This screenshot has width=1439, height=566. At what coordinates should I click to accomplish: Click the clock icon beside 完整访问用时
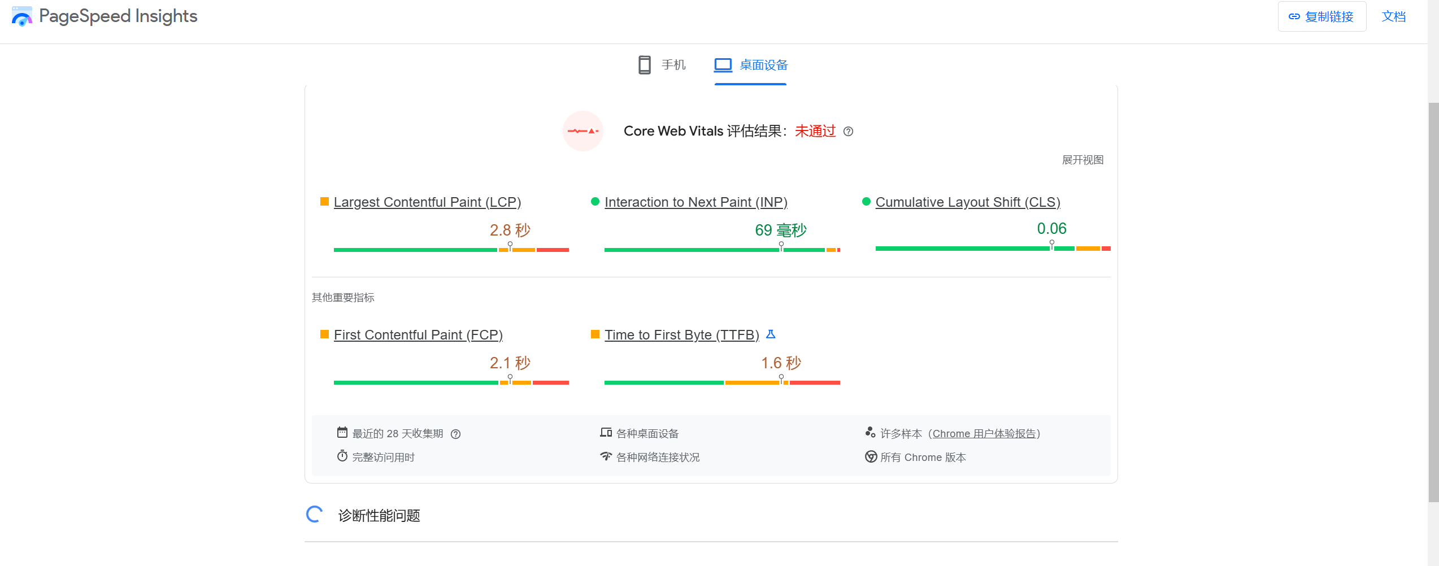point(342,456)
